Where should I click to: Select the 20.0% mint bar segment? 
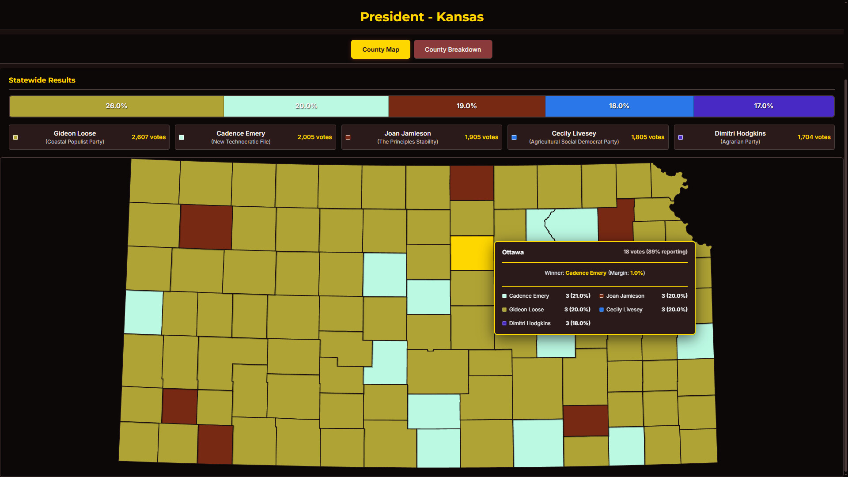[x=306, y=106]
